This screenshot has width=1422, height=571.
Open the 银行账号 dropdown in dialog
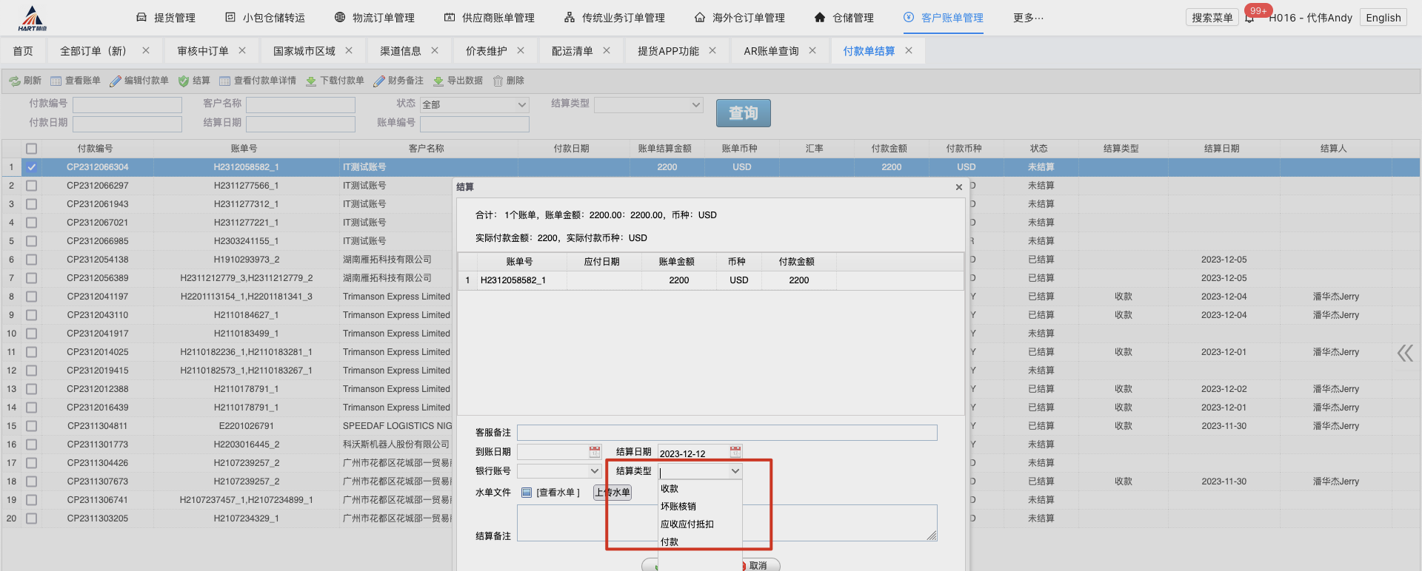click(x=594, y=471)
